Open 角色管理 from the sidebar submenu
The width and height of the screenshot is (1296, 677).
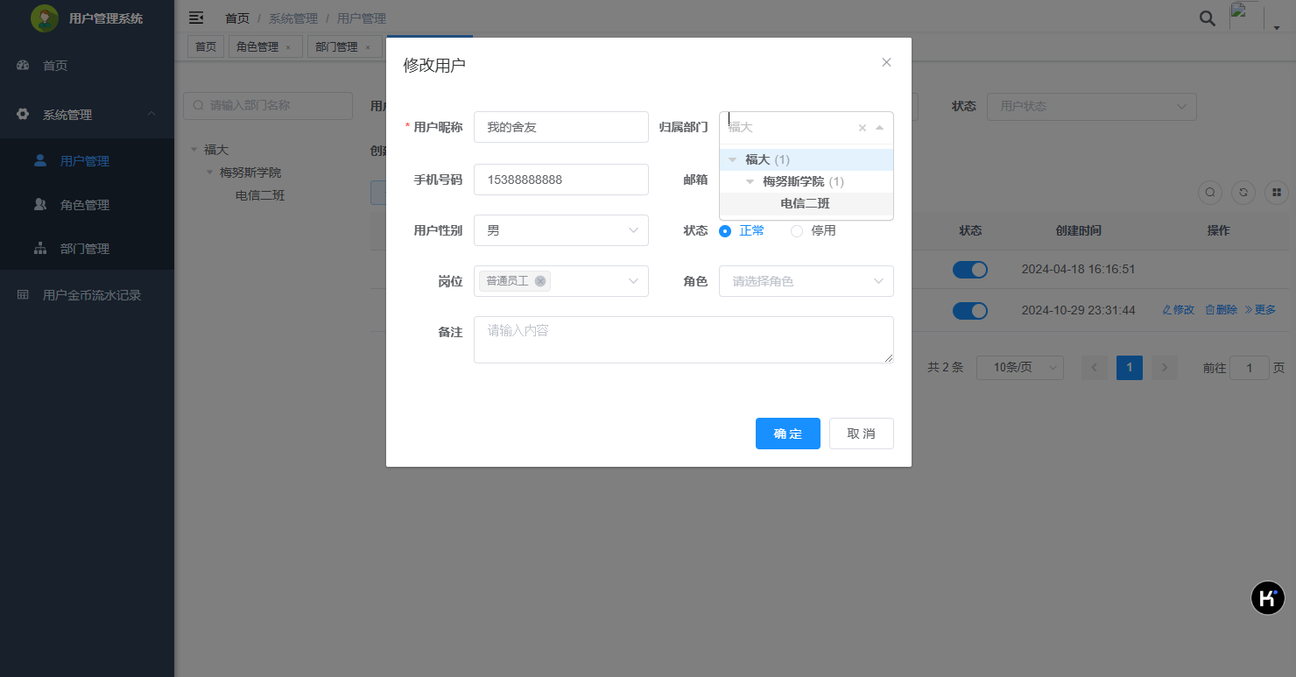87,205
